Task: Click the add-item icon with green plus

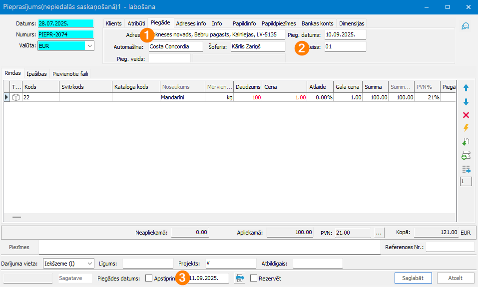Action: (466, 155)
